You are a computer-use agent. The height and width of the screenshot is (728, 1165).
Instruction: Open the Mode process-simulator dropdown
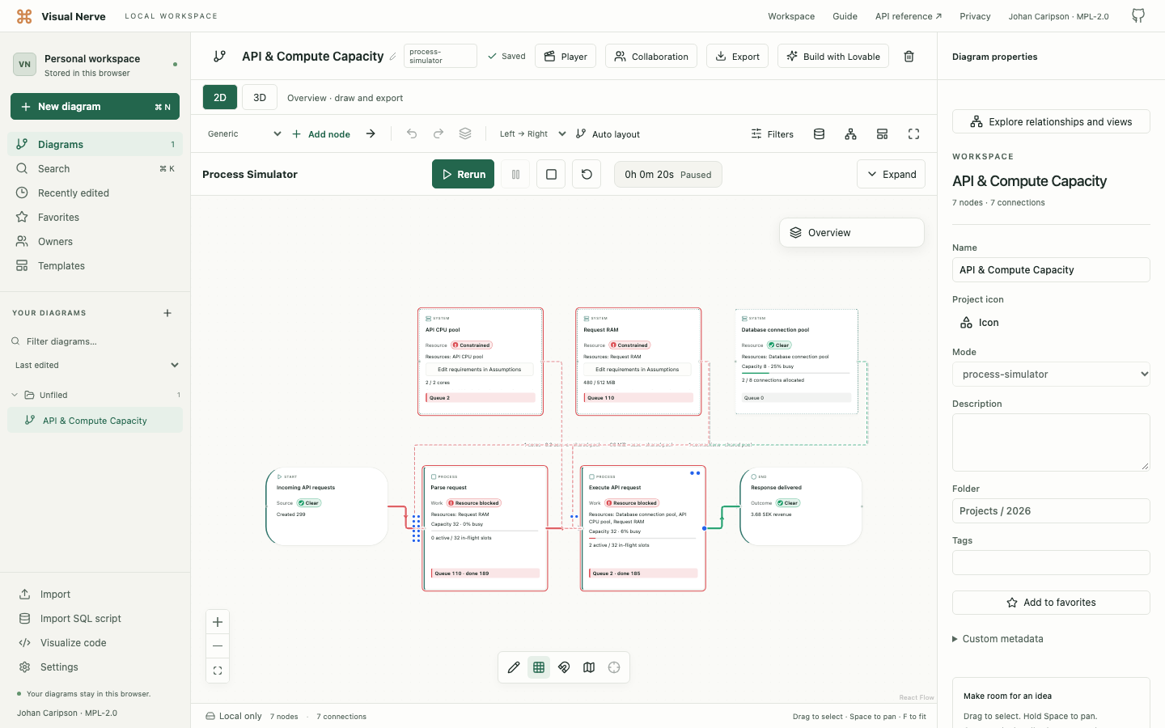1051,375
